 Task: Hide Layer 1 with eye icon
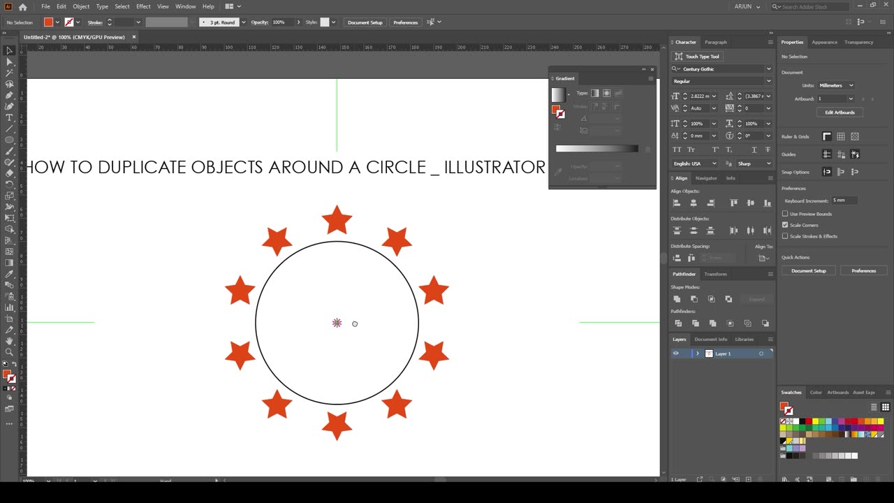[675, 353]
